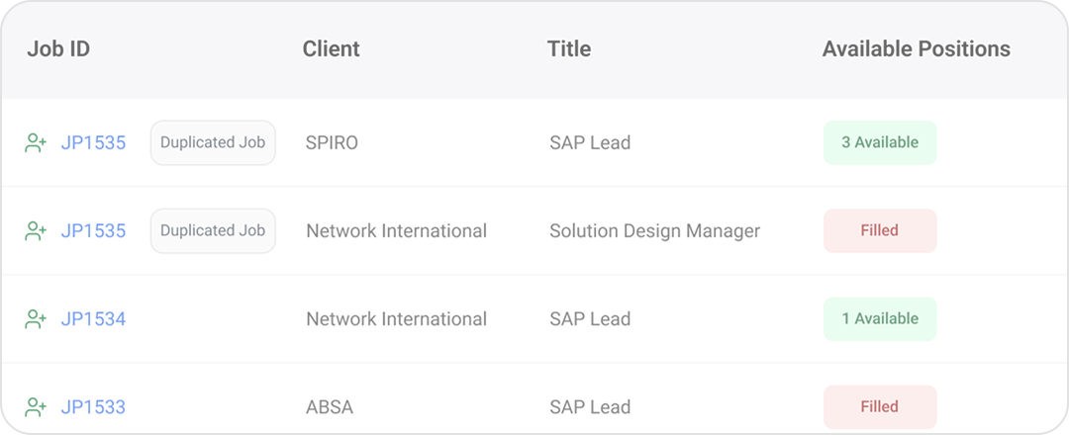Click add-candidate icon in Solution Design Manager row
This screenshot has width=1069, height=435.
coord(36,231)
